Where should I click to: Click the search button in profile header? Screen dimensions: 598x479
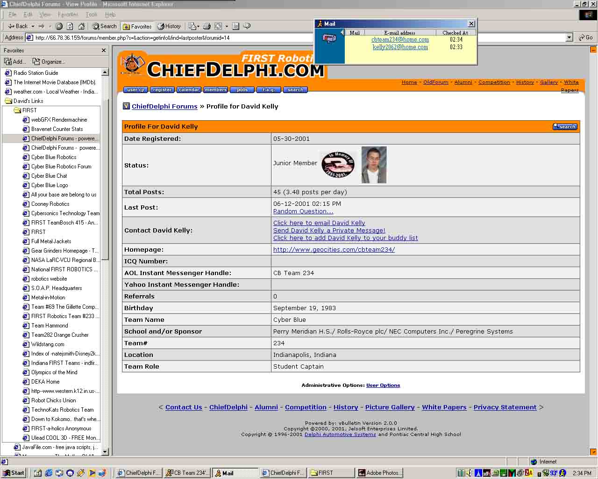click(565, 127)
